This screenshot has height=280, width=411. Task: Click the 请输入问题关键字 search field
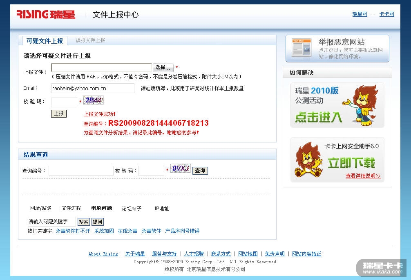[x=51, y=222]
